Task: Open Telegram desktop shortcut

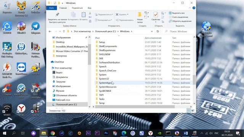Action: click(x=35, y=28)
